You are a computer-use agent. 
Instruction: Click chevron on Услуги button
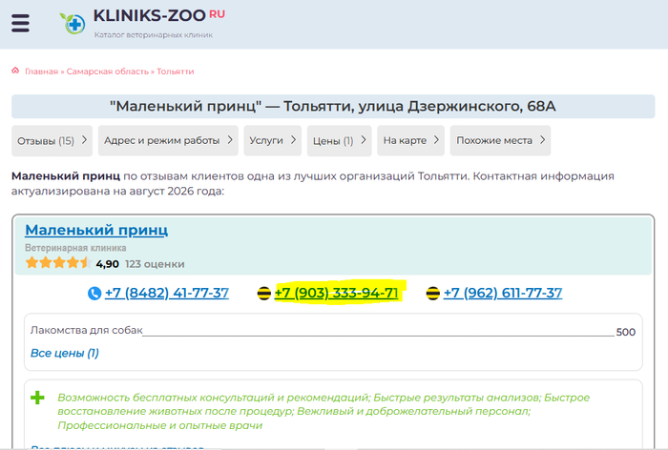(293, 139)
